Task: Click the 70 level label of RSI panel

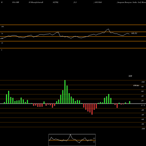Action: tap(2, 34)
